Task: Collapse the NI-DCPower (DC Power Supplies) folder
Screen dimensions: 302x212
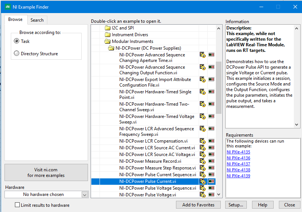Action: point(111,48)
